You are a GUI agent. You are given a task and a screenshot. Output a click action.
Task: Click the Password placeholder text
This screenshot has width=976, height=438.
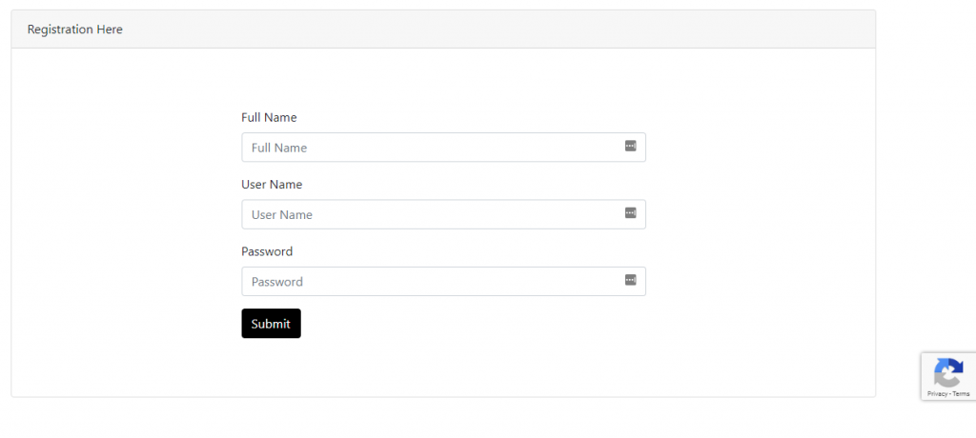click(277, 282)
